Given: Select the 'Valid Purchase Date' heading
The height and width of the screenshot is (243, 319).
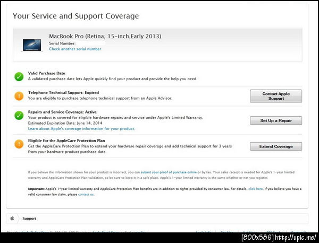Looking at the screenshot, I should pos(47,73).
